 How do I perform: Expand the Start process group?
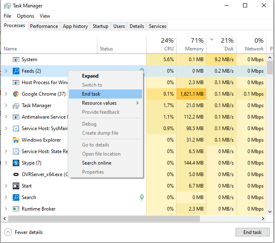(6, 186)
